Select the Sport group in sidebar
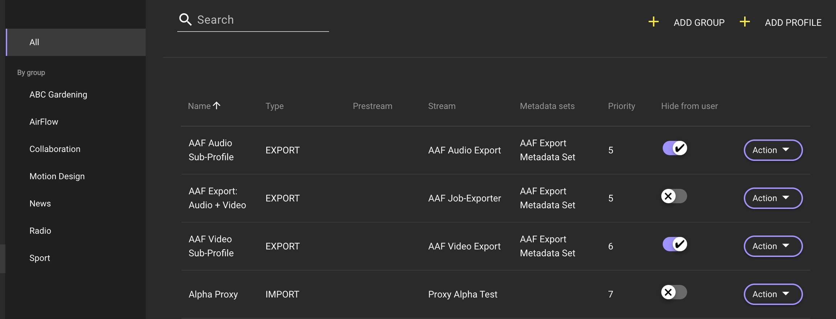 (40, 258)
